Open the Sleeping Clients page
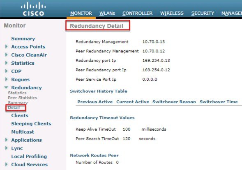Image resolution: width=242 pixels, height=170 pixels. point(31,124)
